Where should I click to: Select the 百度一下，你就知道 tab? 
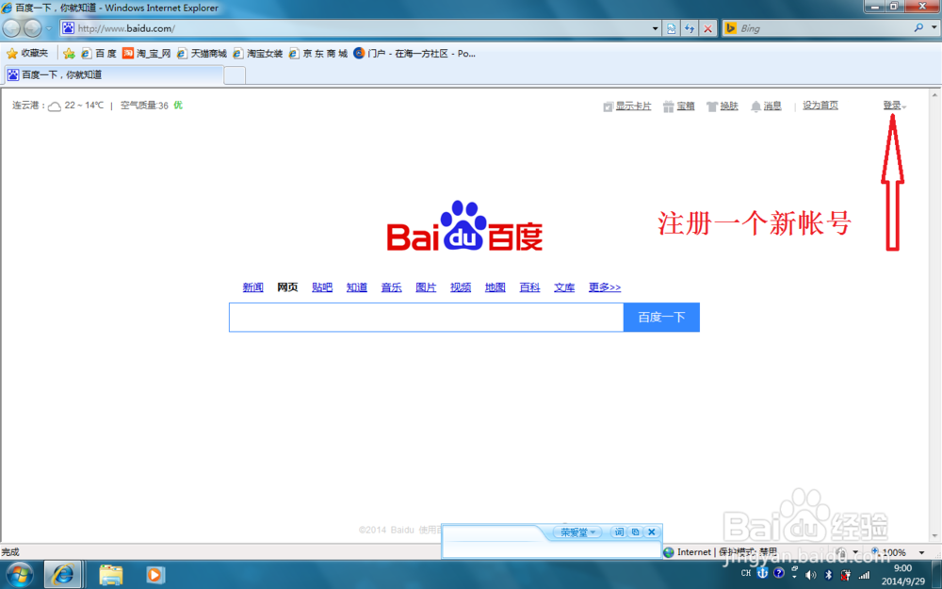point(114,75)
